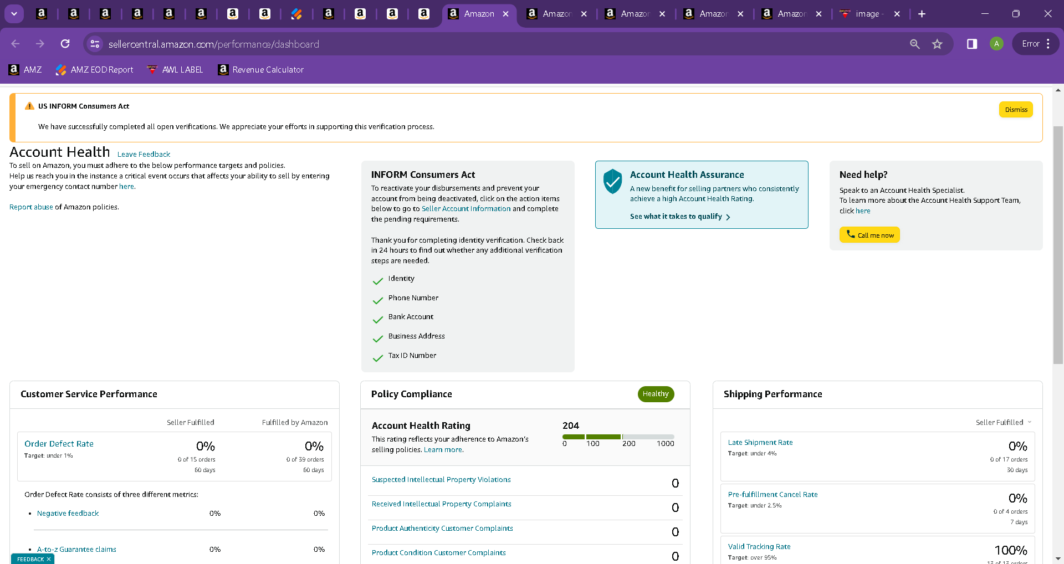Click the Business Address green checkmark
Screen dimensions: 1064x564
[378, 339]
